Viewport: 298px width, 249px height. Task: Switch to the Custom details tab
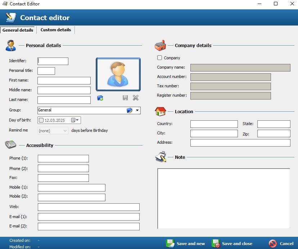pos(55,30)
